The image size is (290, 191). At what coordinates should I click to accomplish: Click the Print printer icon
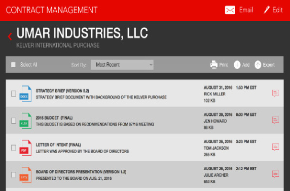[214, 65]
